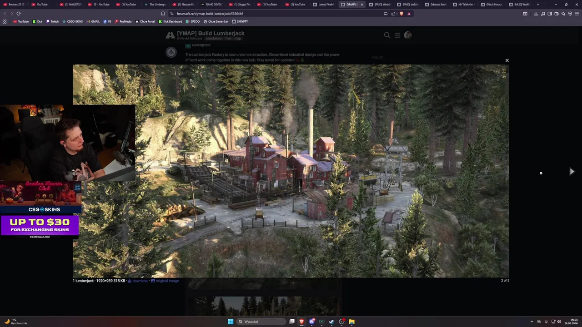Bookmark this page icon

[163, 14]
